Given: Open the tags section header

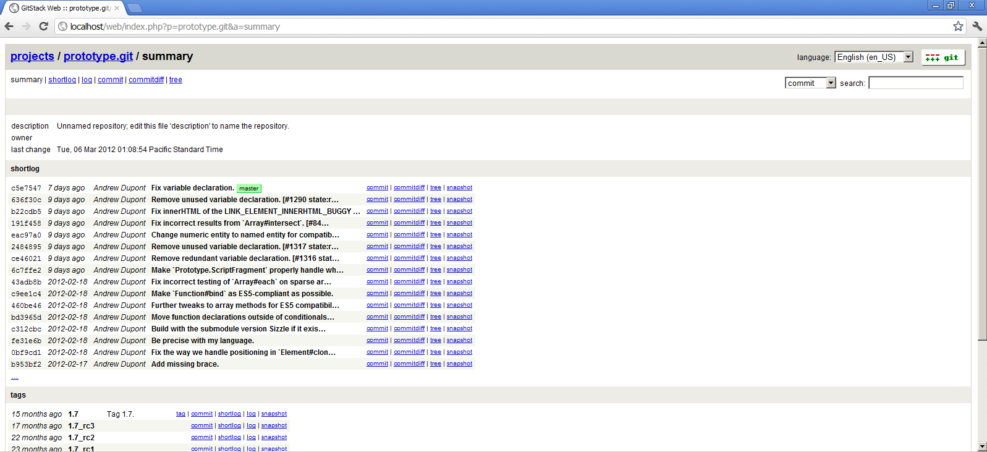Looking at the screenshot, I should (18, 395).
